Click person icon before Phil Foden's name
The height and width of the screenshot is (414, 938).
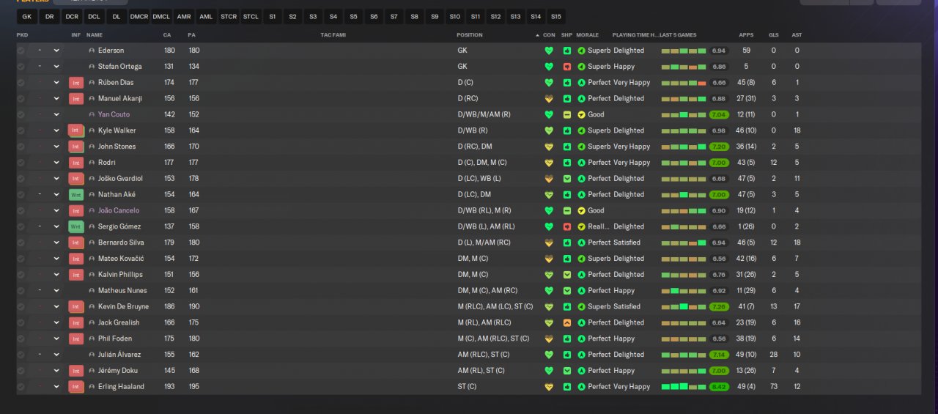92,339
